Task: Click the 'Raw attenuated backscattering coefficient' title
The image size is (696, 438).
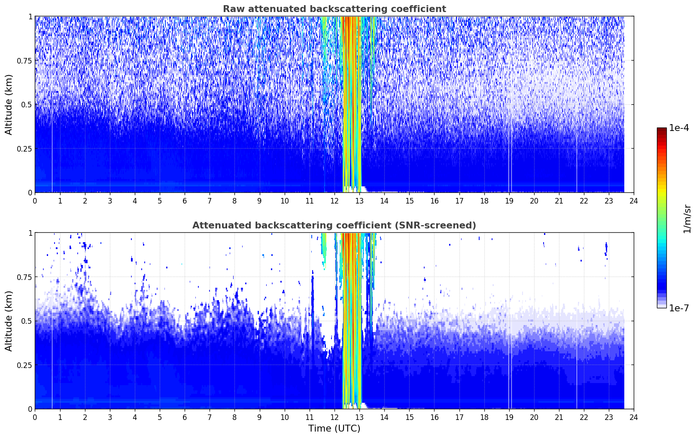Action: (x=334, y=9)
